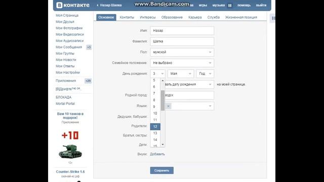This screenshot has height=182, width=324.
Task: Select highlighted day 12 in the list
Action: point(155,126)
